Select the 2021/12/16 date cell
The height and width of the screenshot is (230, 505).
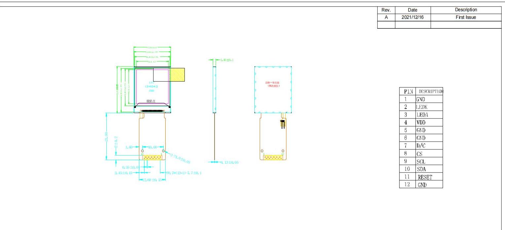click(x=413, y=17)
